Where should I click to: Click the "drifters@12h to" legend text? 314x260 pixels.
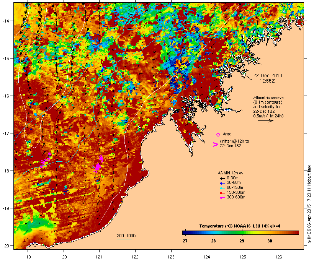pos(234,141)
